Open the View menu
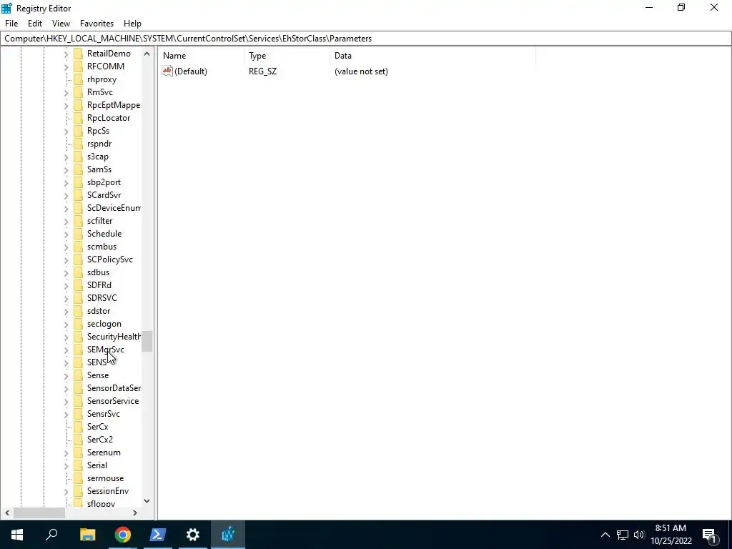 pyautogui.click(x=61, y=24)
